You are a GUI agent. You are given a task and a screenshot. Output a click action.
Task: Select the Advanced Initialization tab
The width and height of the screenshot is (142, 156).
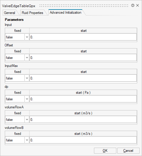[66, 13]
